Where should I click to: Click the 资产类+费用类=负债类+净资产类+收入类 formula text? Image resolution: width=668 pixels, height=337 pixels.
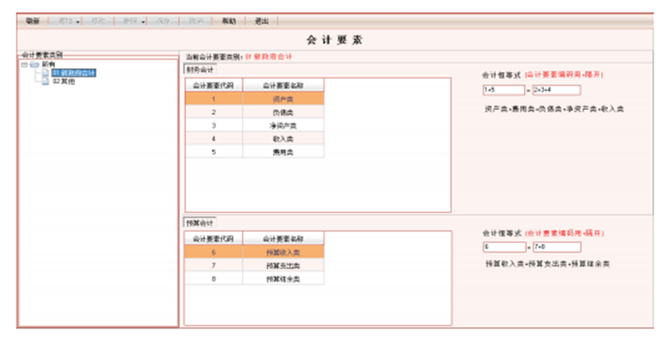pyautogui.click(x=555, y=110)
